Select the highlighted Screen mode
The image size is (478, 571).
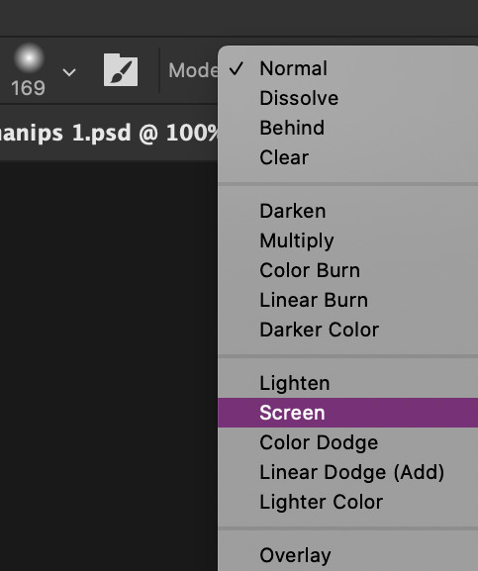[x=347, y=413]
